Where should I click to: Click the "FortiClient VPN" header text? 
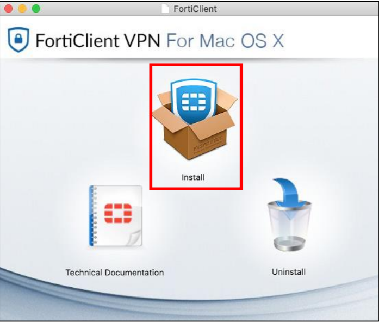[98, 40]
